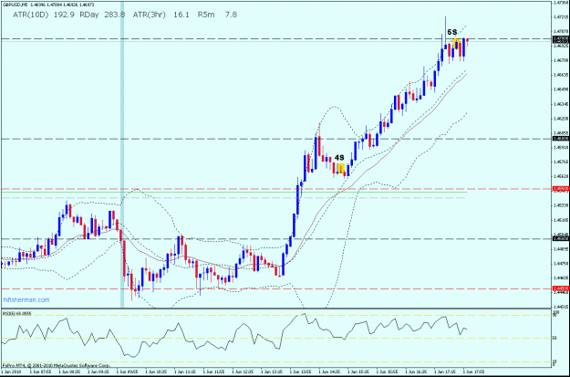
Task: Click the red 1.45500 price tag
Action: coord(561,188)
